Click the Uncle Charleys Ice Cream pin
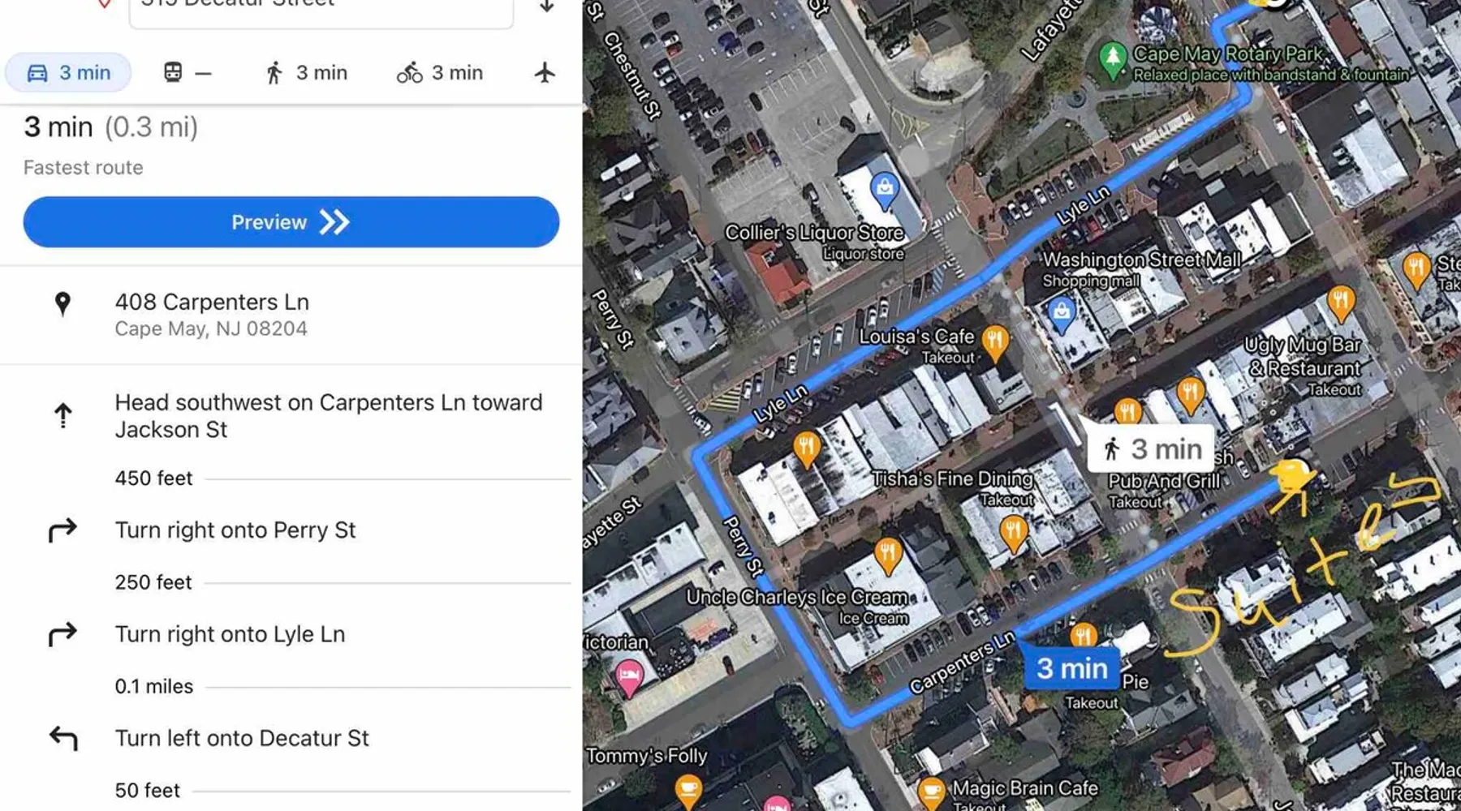The height and width of the screenshot is (811, 1461). 888,556
